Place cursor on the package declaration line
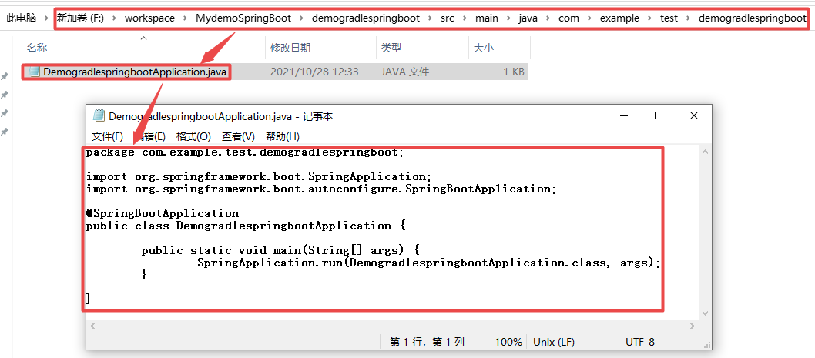 244,152
